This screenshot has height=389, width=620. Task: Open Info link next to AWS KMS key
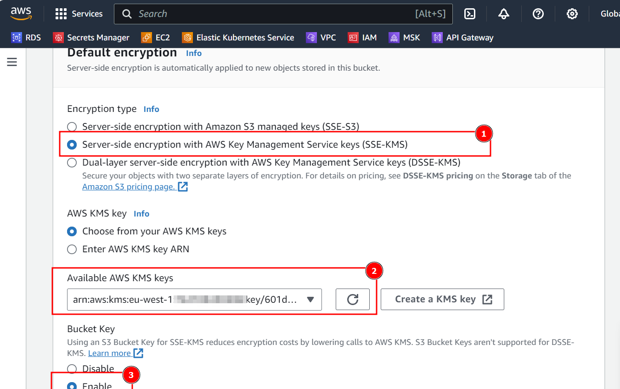tap(141, 214)
